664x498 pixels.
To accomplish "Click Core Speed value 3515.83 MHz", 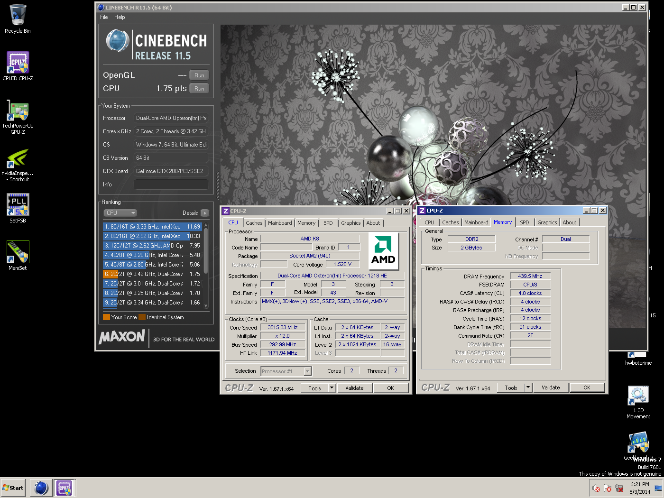I will (283, 327).
